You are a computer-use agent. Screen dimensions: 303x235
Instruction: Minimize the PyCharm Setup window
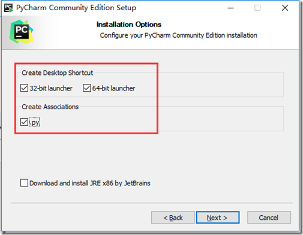tap(230, 8)
